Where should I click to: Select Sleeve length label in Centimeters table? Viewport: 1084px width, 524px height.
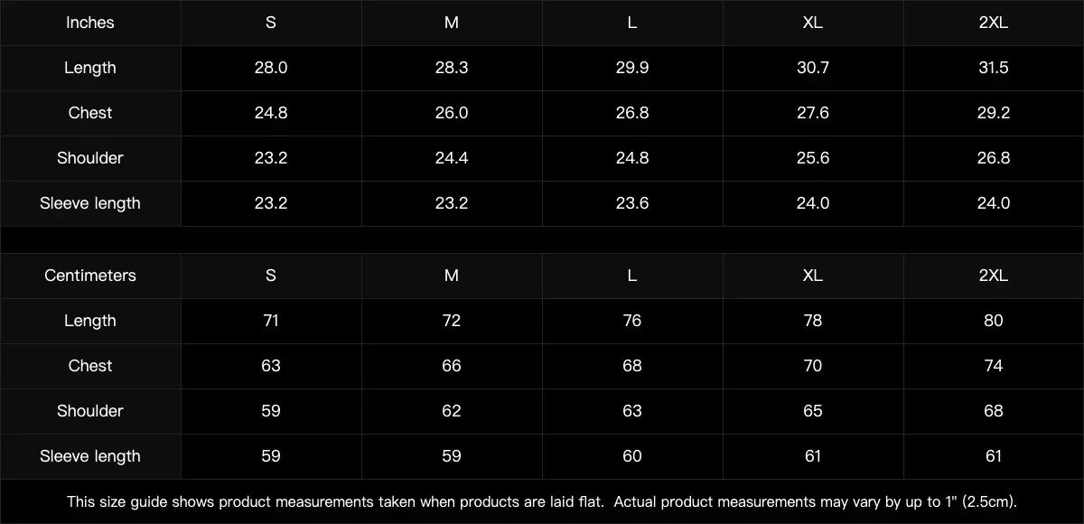click(x=90, y=456)
